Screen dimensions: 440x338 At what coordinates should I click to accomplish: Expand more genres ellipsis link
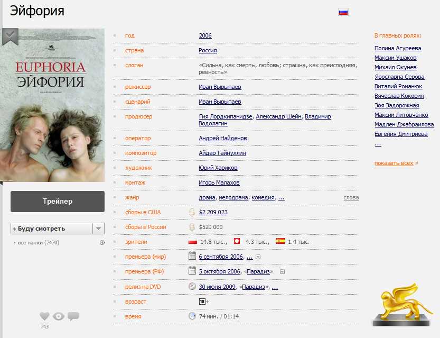[281, 197]
